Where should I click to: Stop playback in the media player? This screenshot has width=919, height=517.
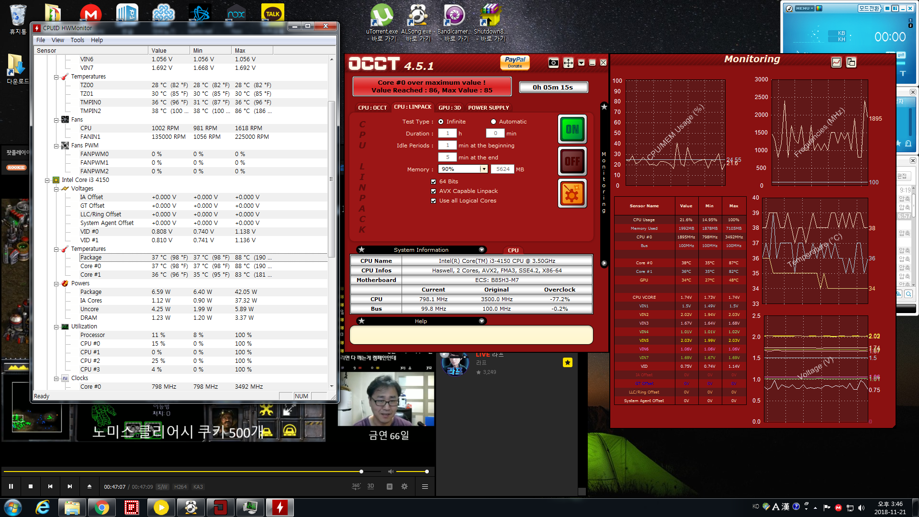pyautogui.click(x=31, y=486)
